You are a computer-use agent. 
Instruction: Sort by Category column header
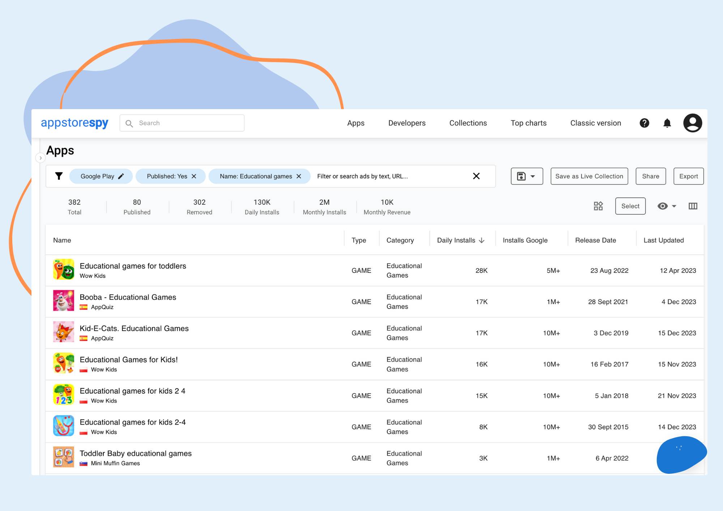pyautogui.click(x=400, y=240)
